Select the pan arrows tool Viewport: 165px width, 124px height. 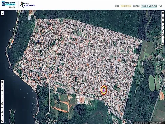click(2, 99)
